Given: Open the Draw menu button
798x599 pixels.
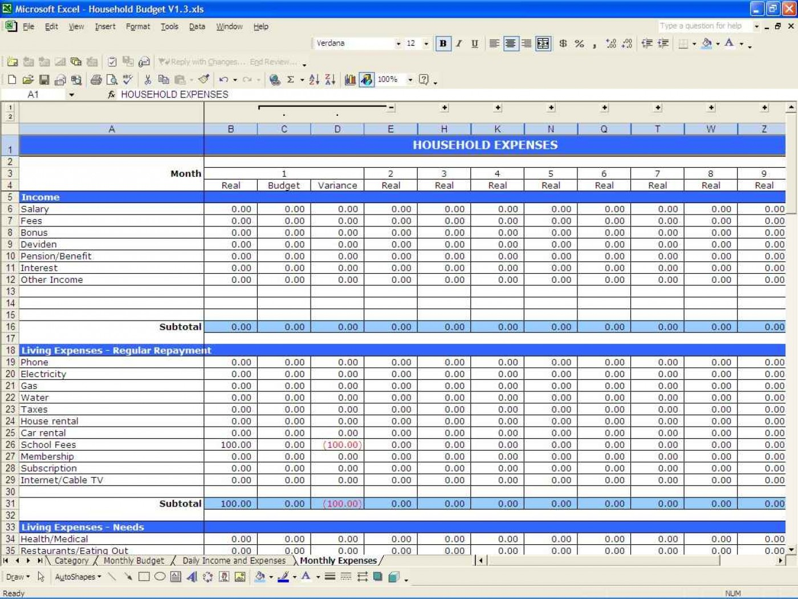Looking at the screenshot, I should (18, 577).
